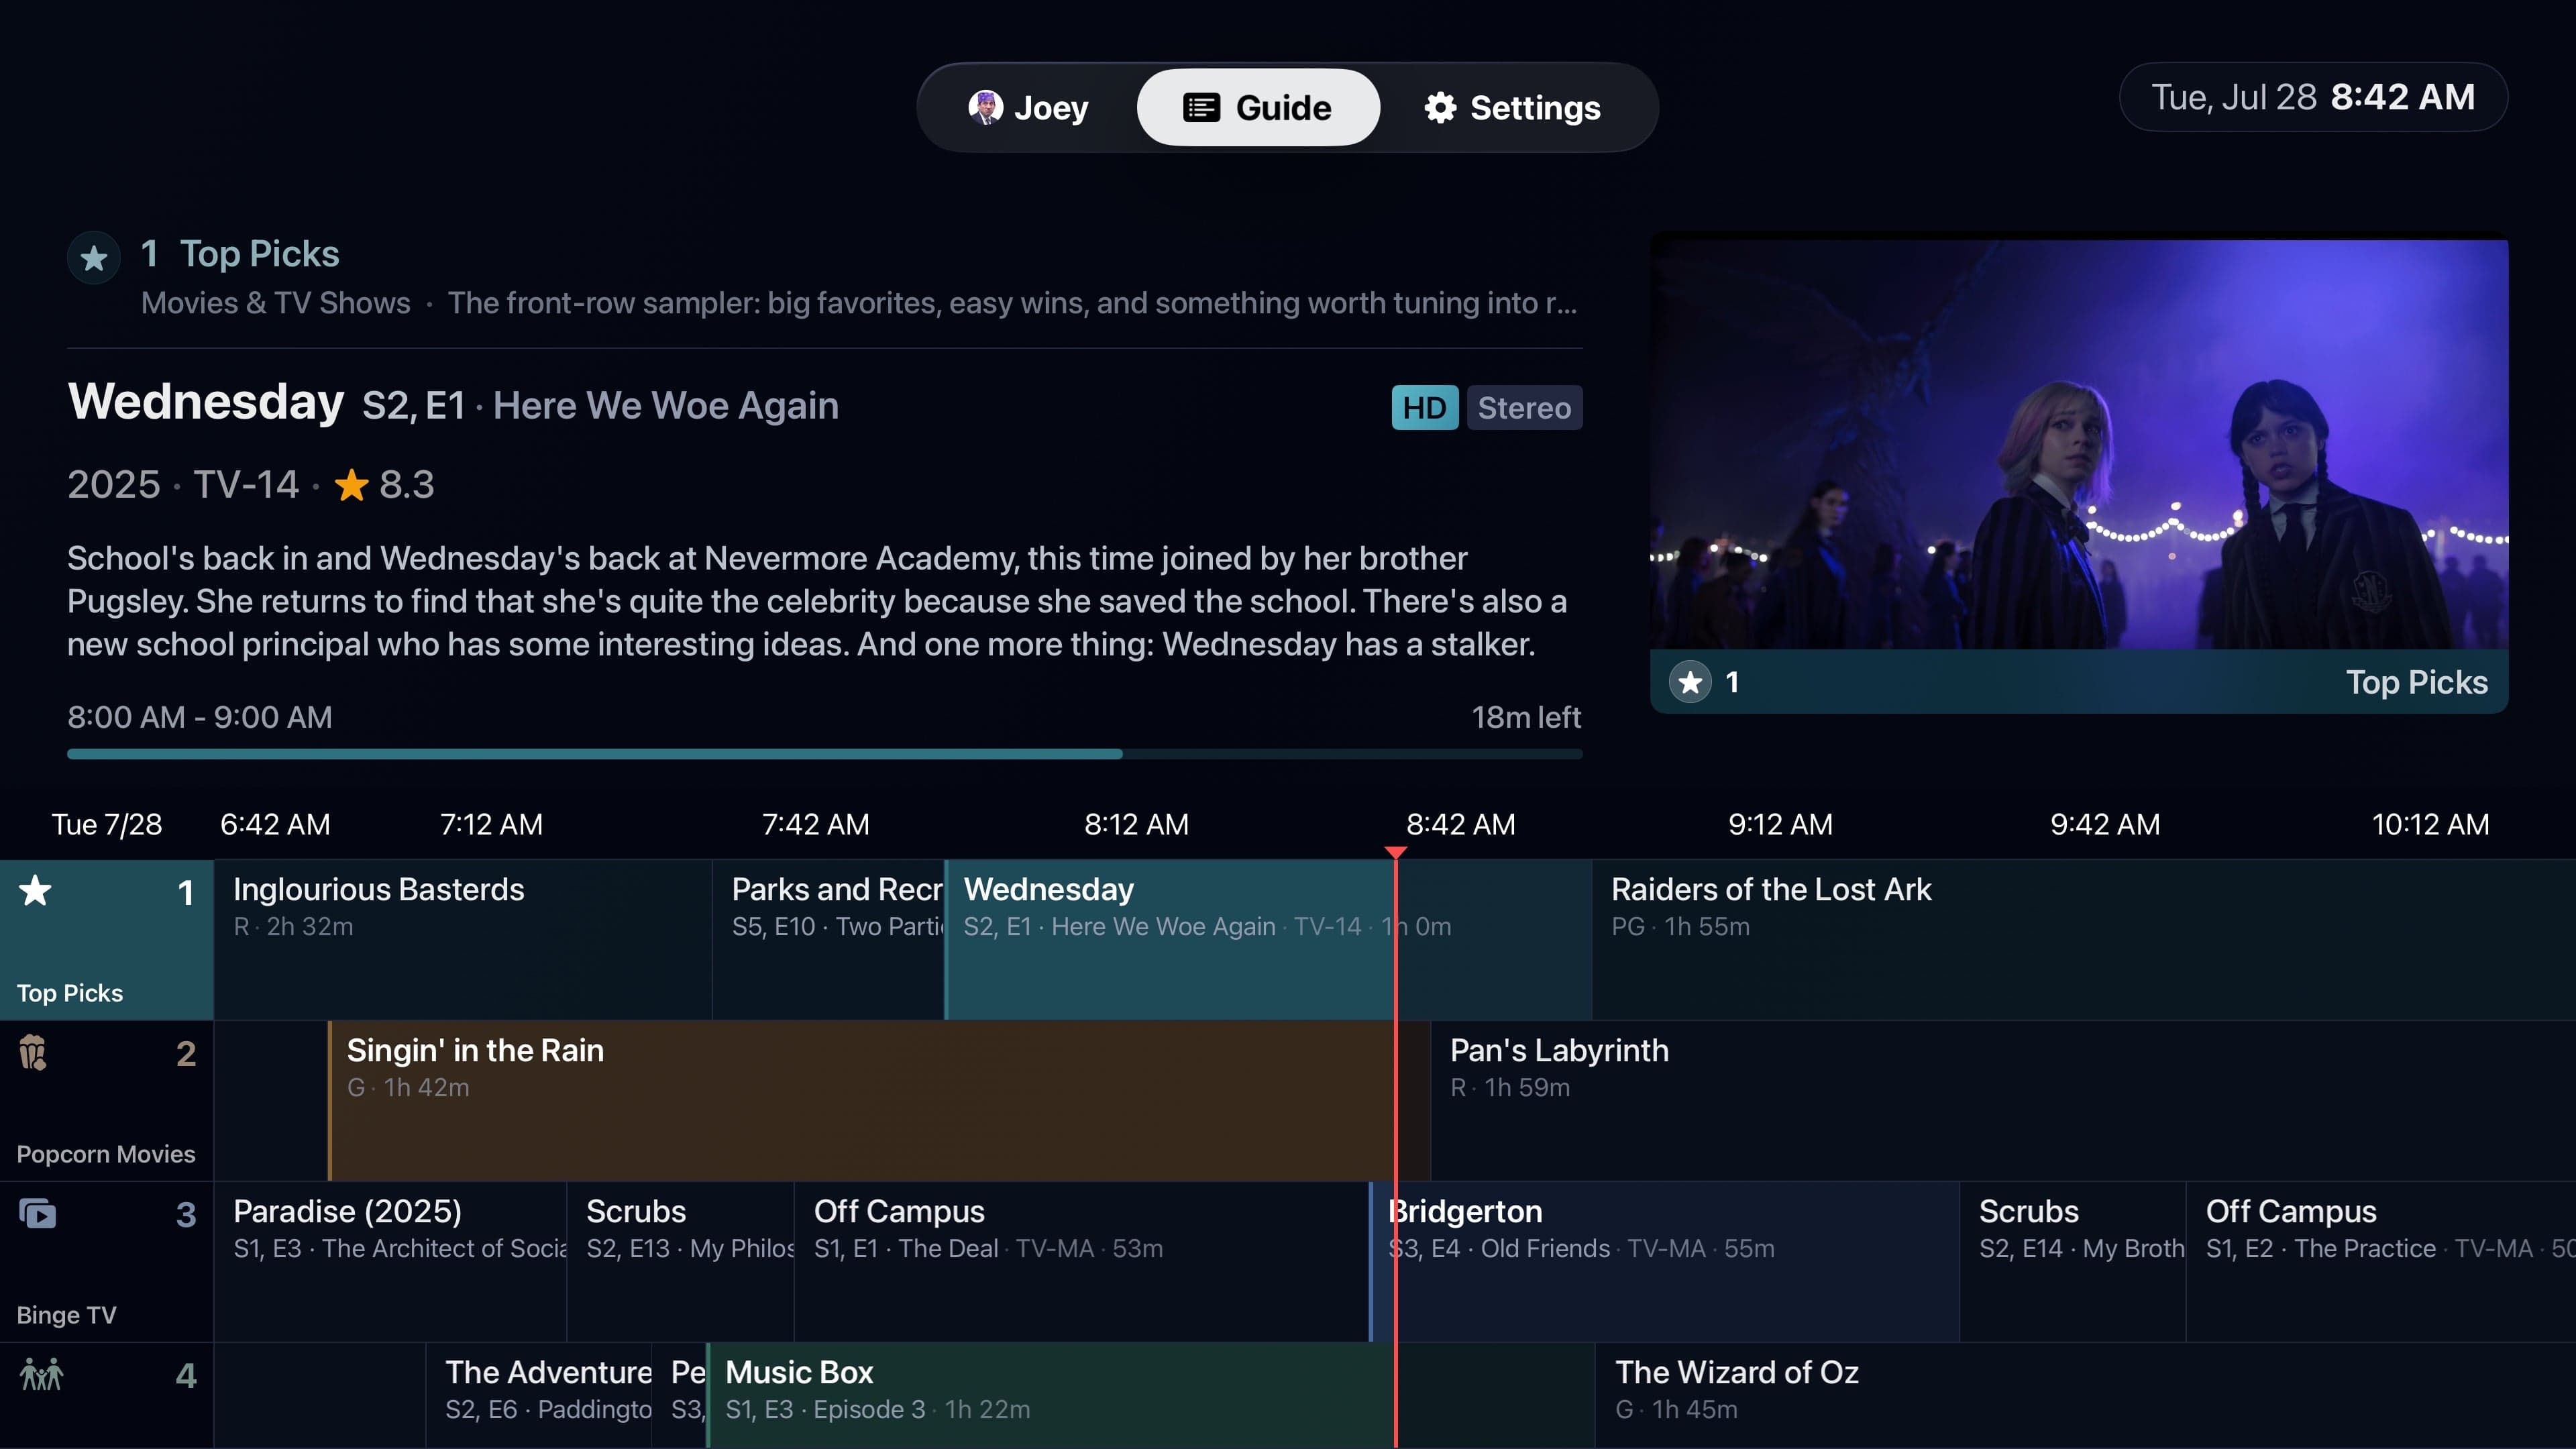
Task: Click the 9:12 AM timeline label
Action: point(1781,824)
